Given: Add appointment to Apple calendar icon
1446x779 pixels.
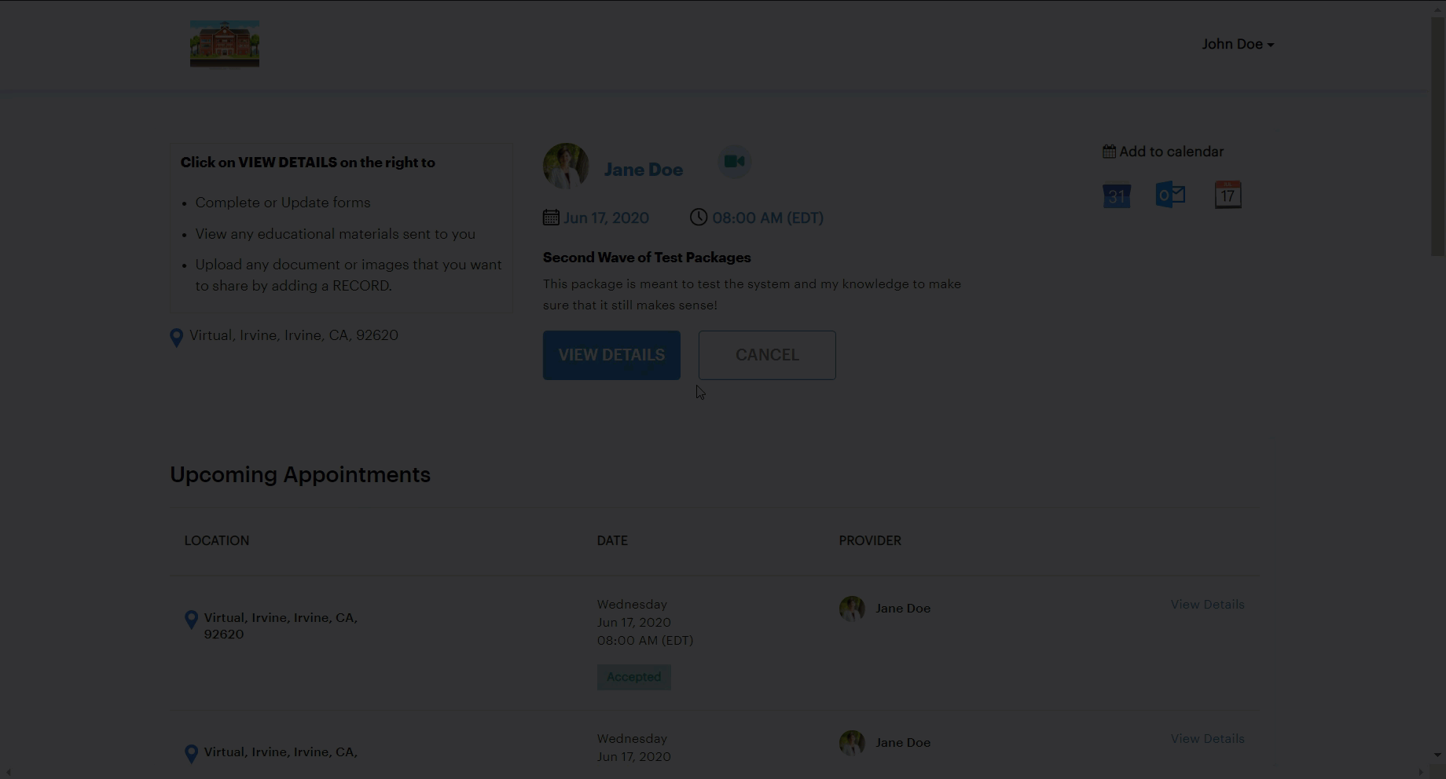Looking at the screenshot, I should [1228, 195].
